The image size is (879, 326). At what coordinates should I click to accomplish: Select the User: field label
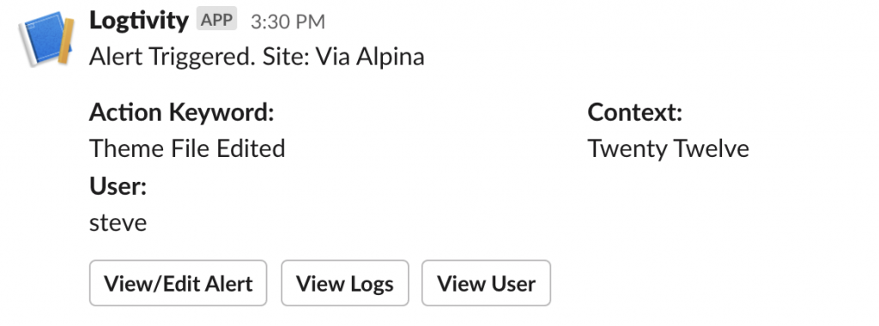click(118, 186)
